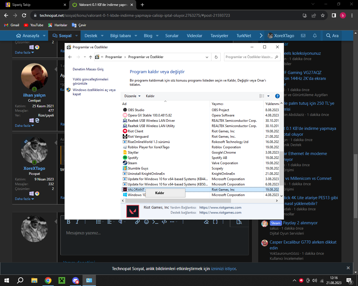The width and height of the screenshot is (358, 286).
Task: Select Steam in the installed programs list
Action: (201, 163)
